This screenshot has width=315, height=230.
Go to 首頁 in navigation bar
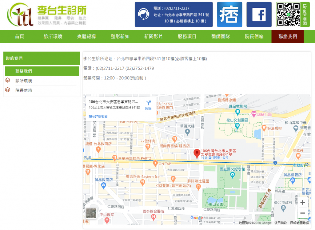tap(19, 36)
